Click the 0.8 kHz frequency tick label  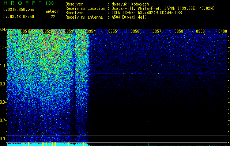tap(3, 102)
